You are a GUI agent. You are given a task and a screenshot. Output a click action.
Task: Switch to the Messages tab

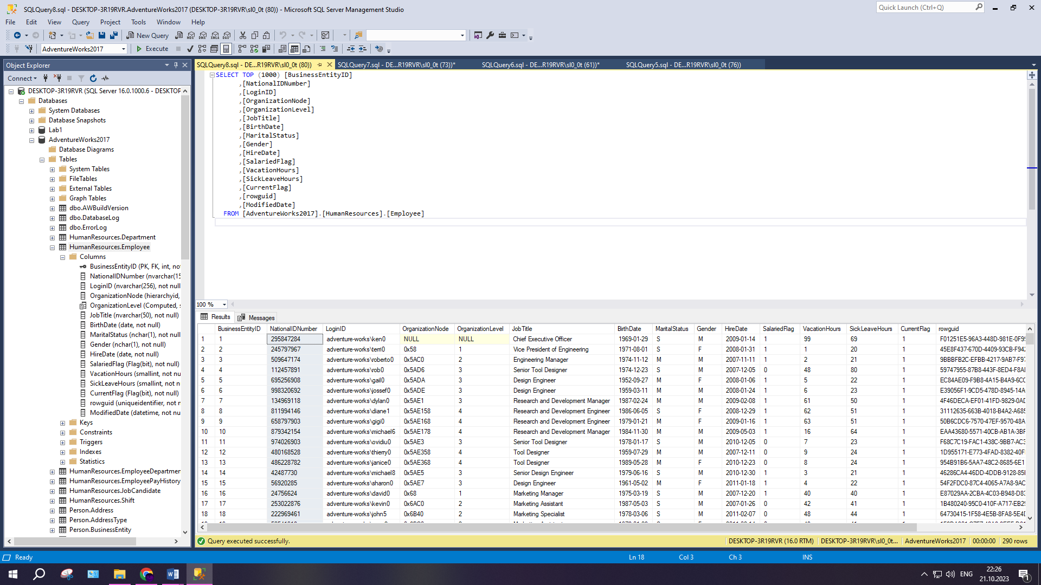pos(256,318)
